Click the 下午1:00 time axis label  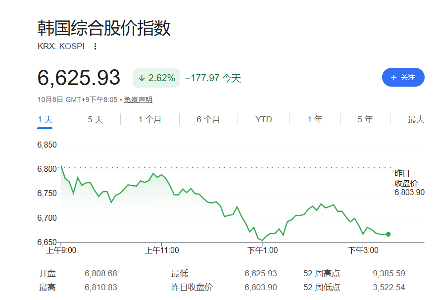[262, 250]
